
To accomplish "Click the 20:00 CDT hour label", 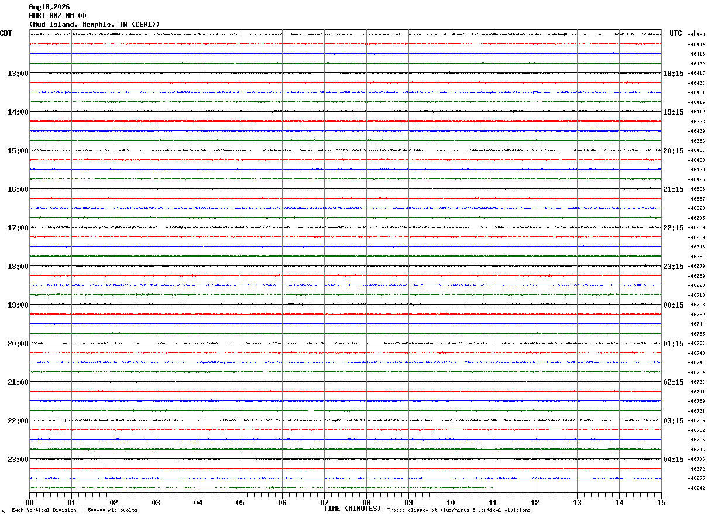I will point(18,344).
